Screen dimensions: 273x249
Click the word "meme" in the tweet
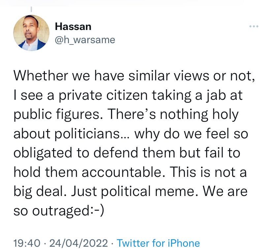182,191
